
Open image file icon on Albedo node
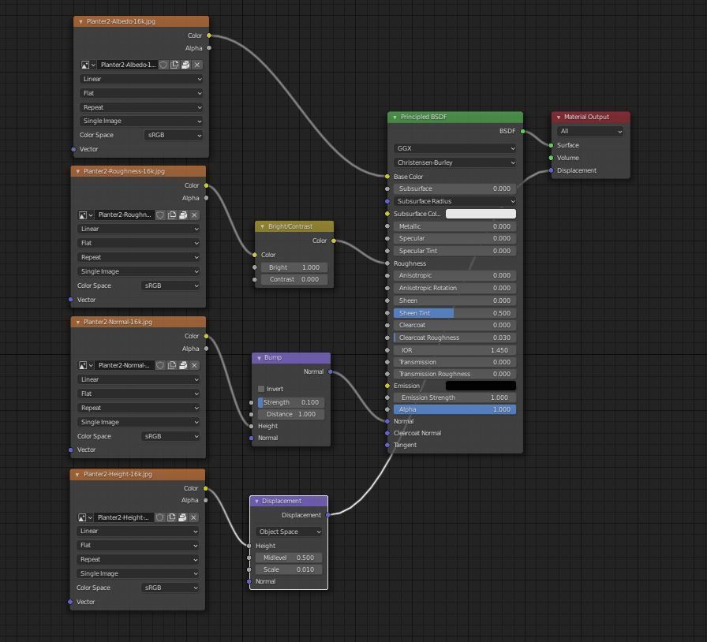pos(185,65)
